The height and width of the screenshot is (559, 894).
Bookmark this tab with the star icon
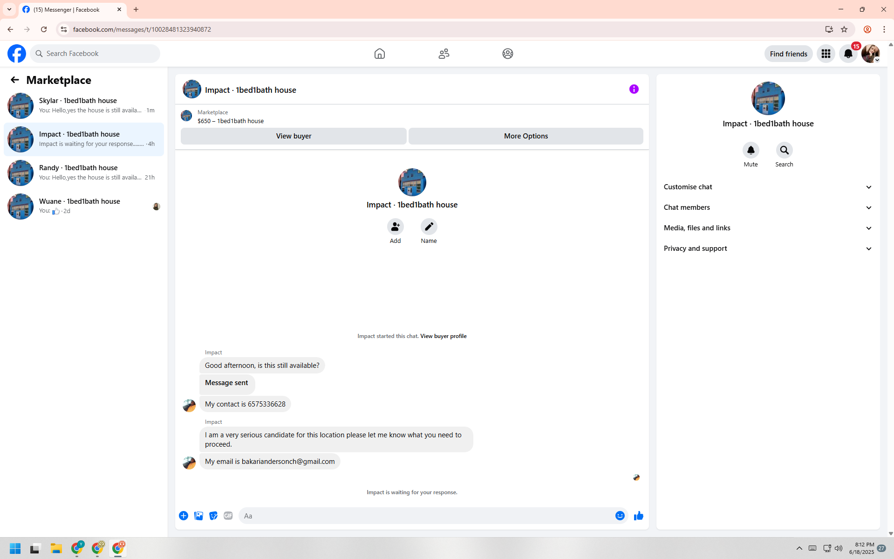(844, 29)
